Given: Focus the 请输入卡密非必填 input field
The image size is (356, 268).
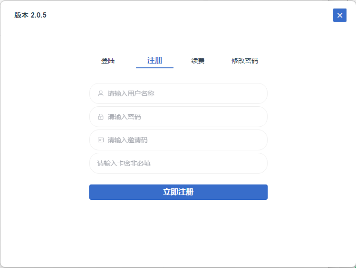Looking at the screenshot, I should pyautogui.click(x=178, y=163).
